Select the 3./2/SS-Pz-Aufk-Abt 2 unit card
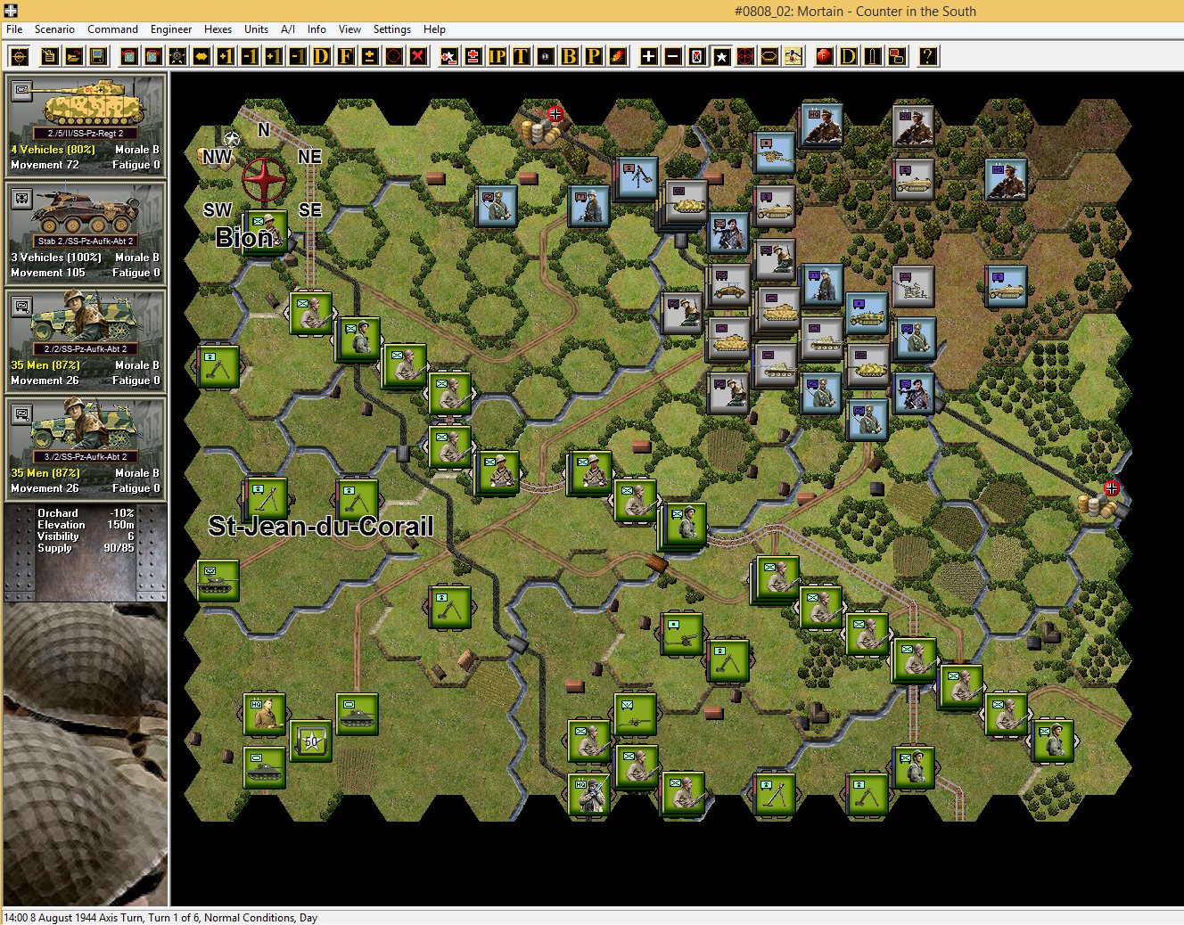 tap(86, 448)
